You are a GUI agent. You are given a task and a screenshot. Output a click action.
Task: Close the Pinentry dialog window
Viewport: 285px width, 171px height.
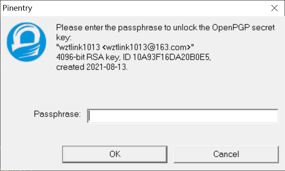274,8
